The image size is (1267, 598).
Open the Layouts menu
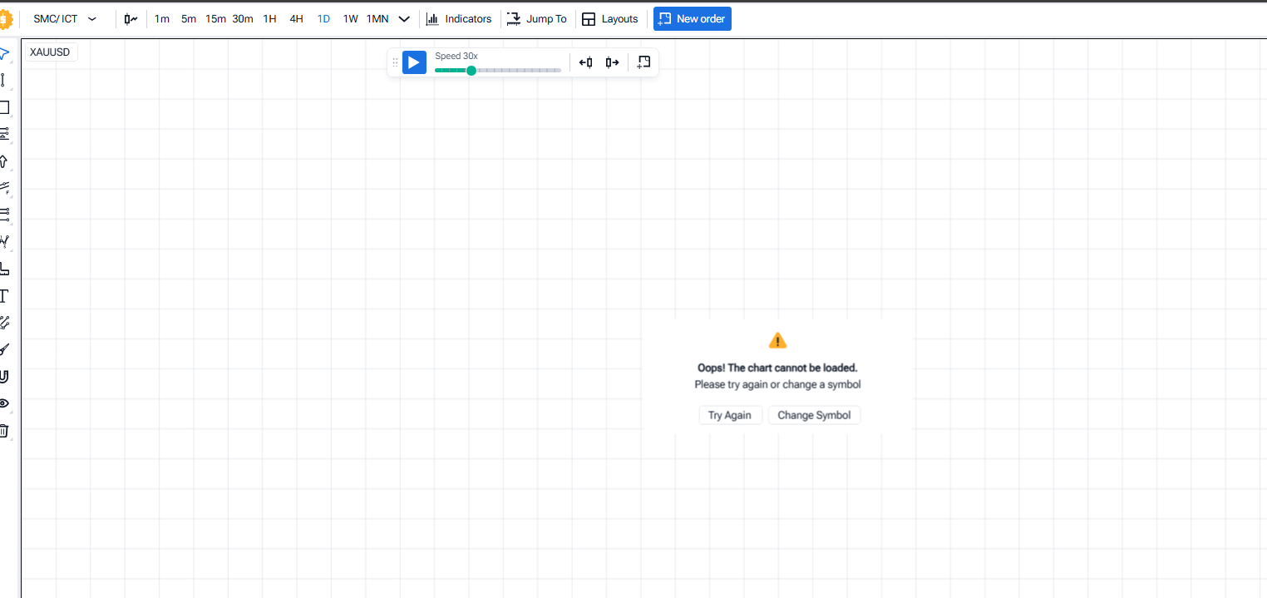[610, 18]
